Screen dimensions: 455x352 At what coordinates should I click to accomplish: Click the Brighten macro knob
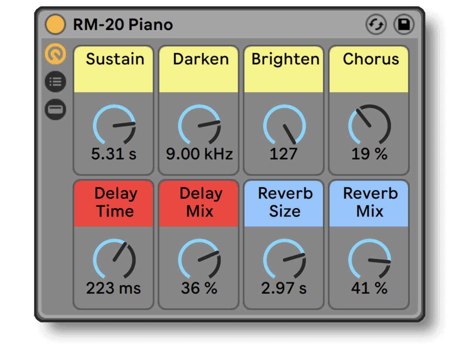click(284, 126)
